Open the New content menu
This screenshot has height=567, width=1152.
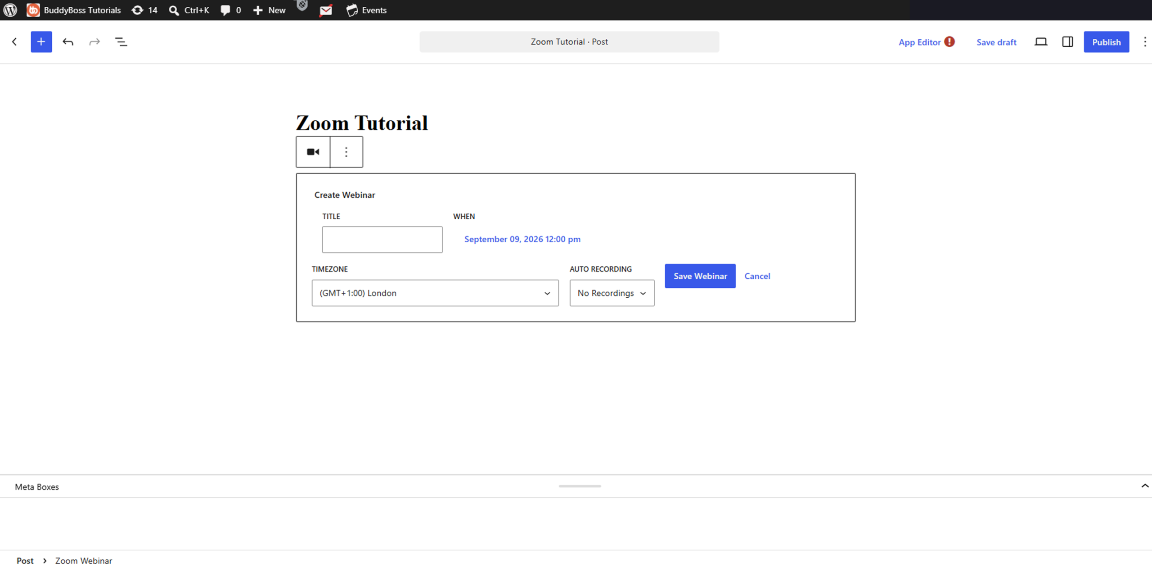pyautogui.click(x=269, y=10)
